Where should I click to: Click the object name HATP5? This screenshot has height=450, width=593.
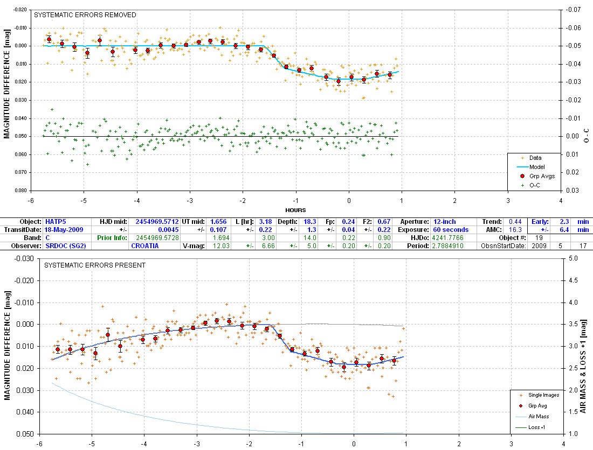(56, 222)
